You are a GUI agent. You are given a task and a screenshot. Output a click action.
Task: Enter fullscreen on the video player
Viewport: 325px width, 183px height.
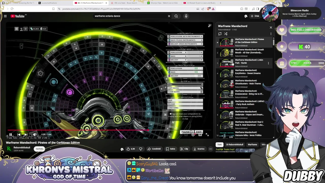coord(207,135)
